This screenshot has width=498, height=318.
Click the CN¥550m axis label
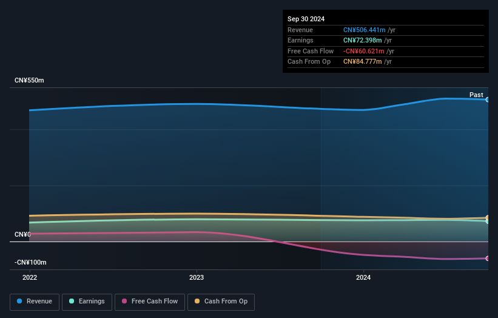tap(29, 80)
